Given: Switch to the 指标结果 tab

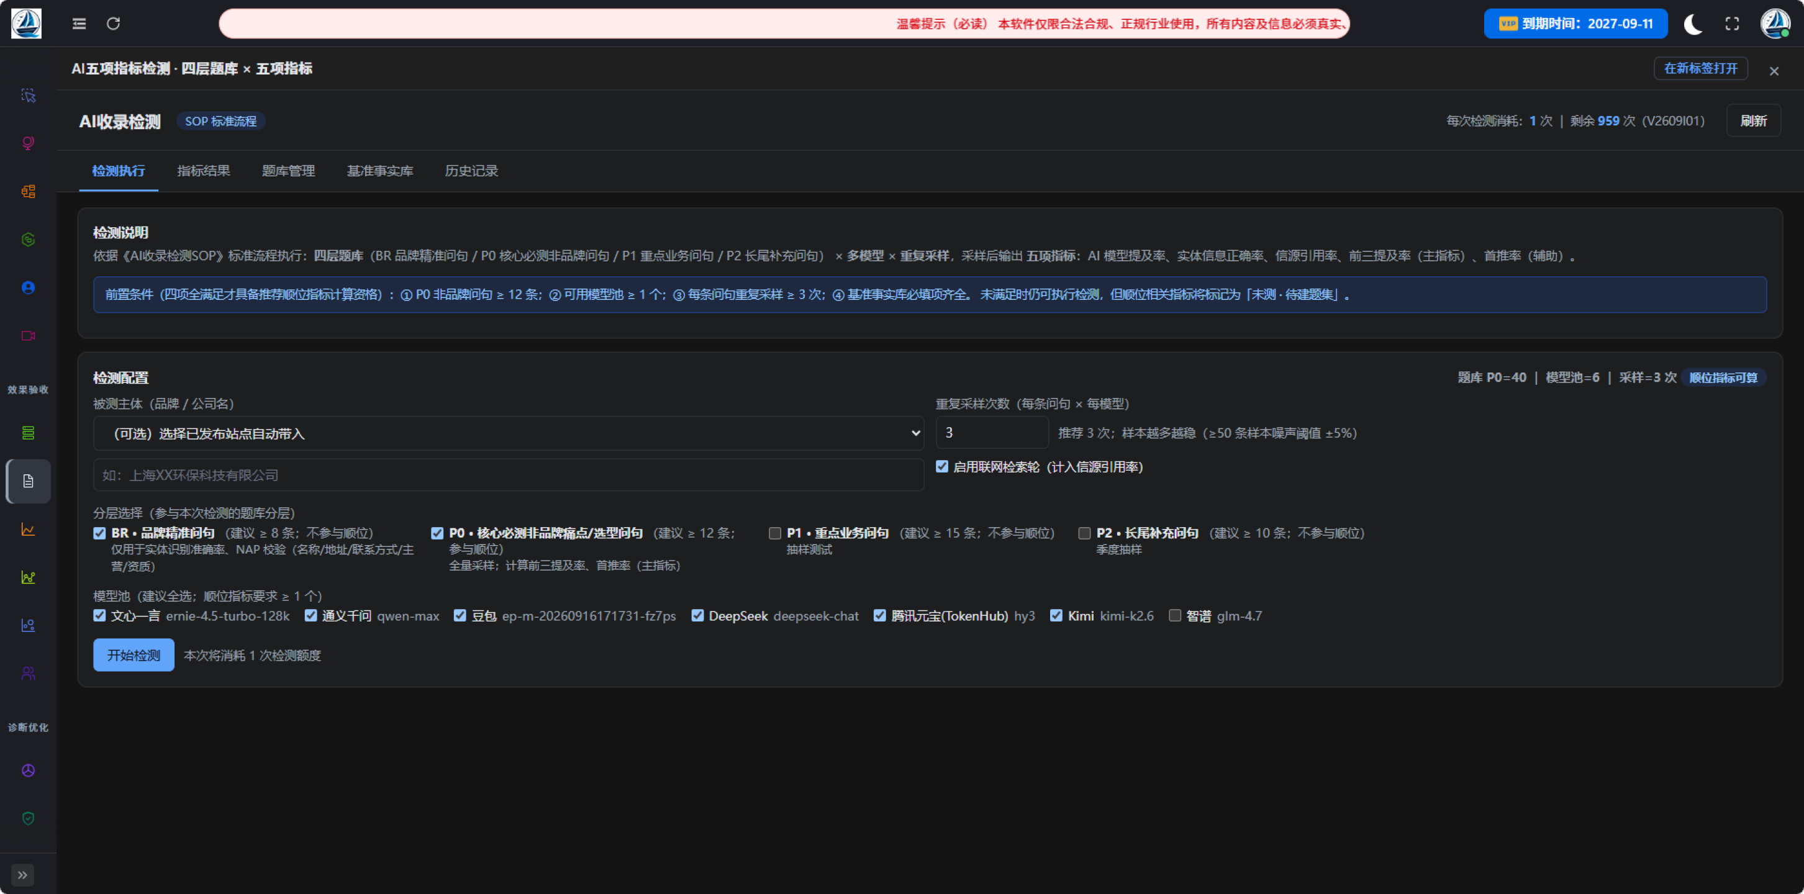Looking at the screenshot, I should (x=203, y=171).
